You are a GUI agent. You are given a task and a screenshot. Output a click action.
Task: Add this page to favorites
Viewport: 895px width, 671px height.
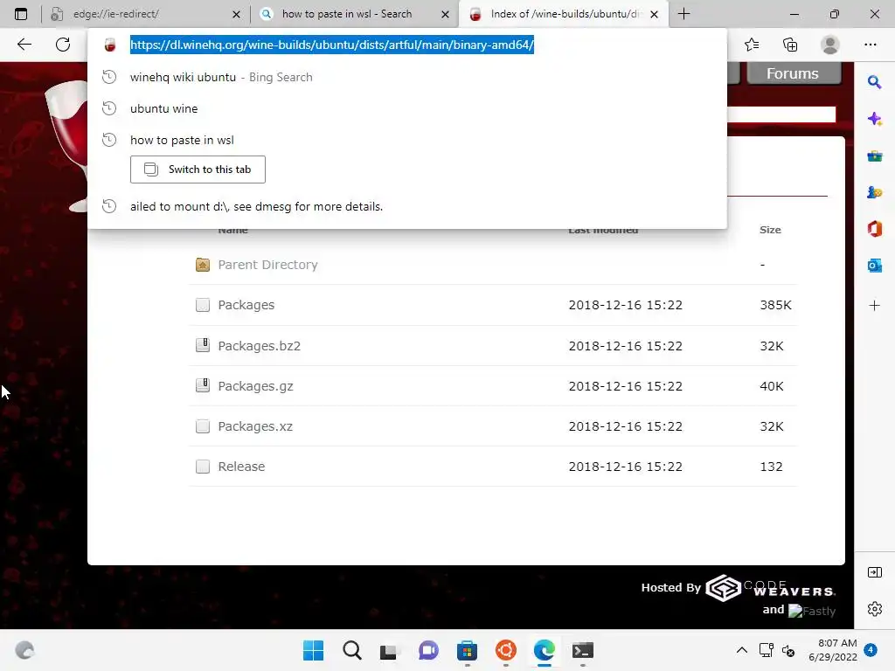pyautogui.click(x=752, y=45)
